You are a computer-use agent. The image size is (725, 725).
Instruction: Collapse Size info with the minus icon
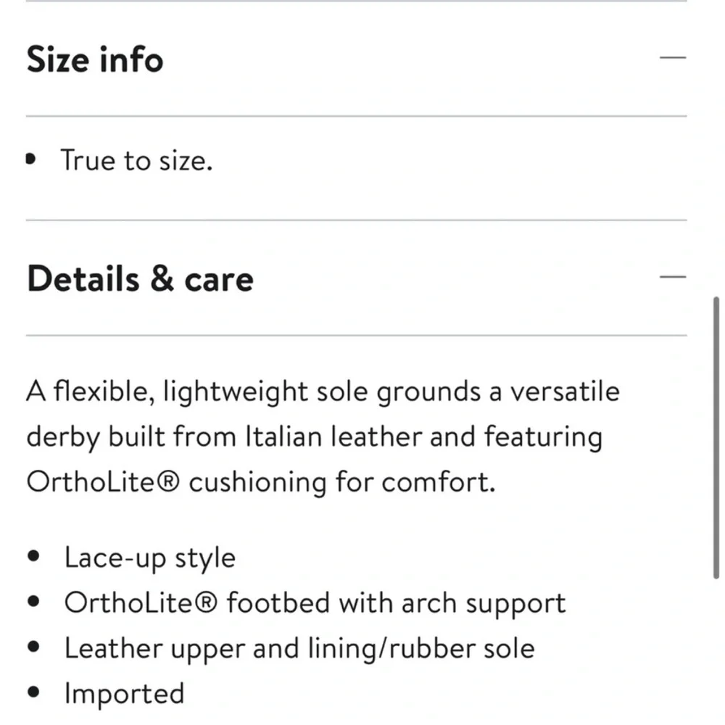point(673,58)
